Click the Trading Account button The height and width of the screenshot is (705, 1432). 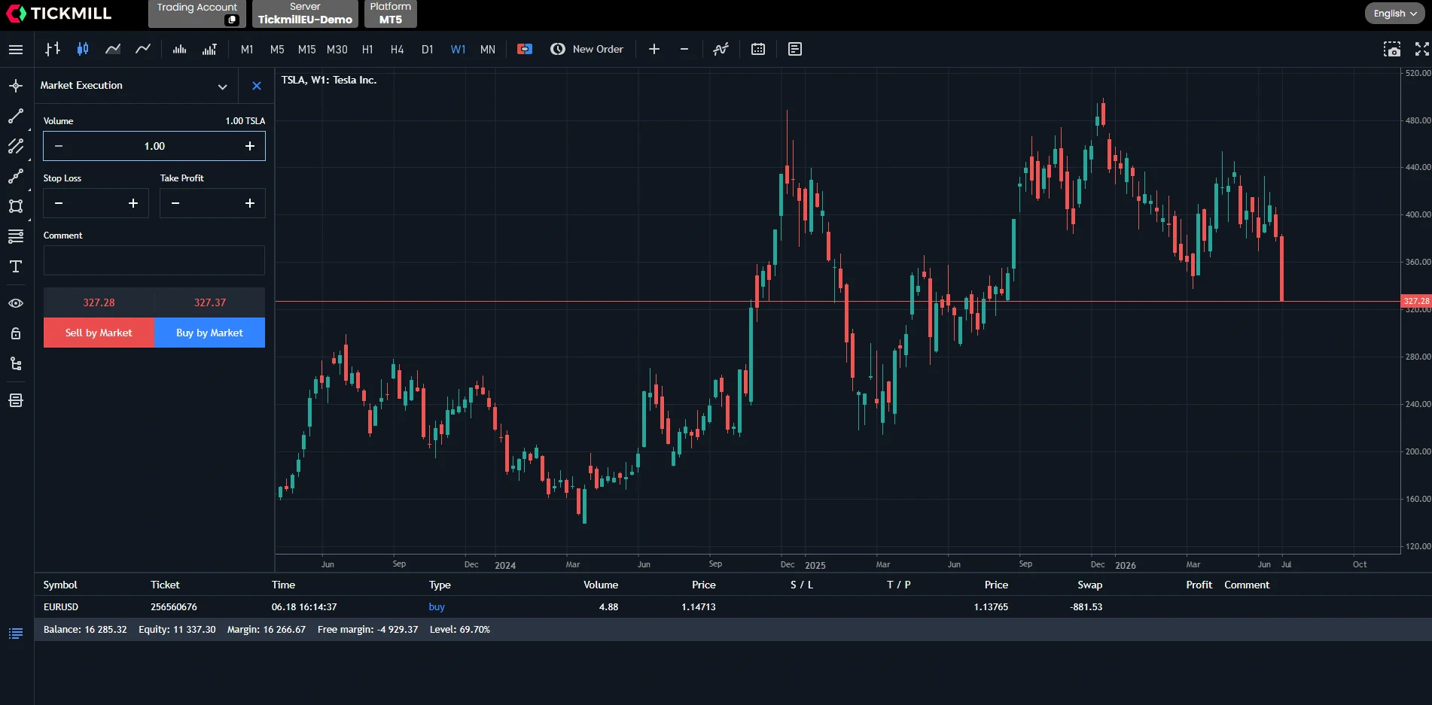(197, 14)
